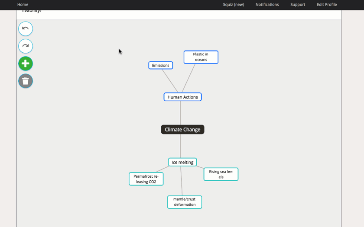
Task: Click the redo arrow button
Action: click(x=26, y=46)
